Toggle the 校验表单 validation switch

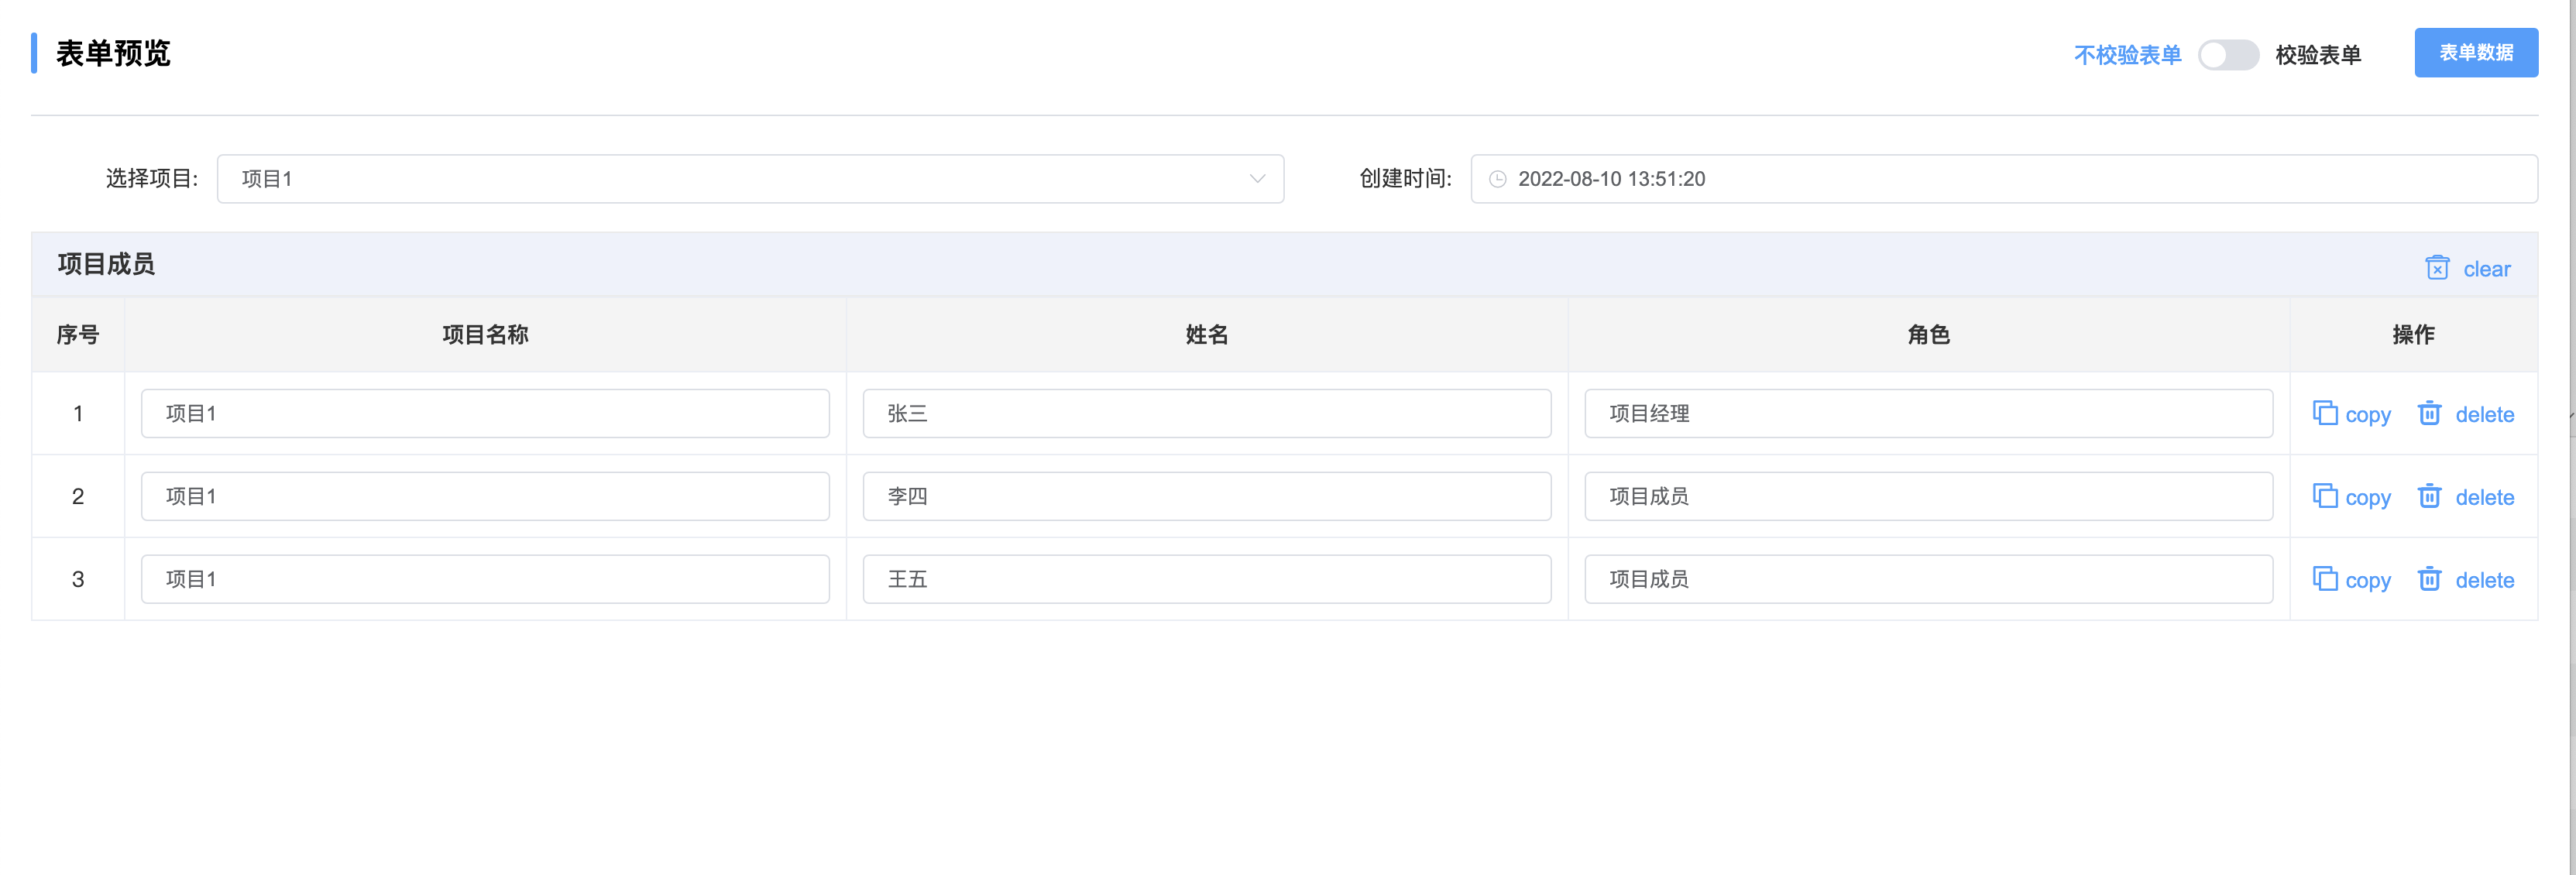pyautogui.click(x=2228, y=54)
